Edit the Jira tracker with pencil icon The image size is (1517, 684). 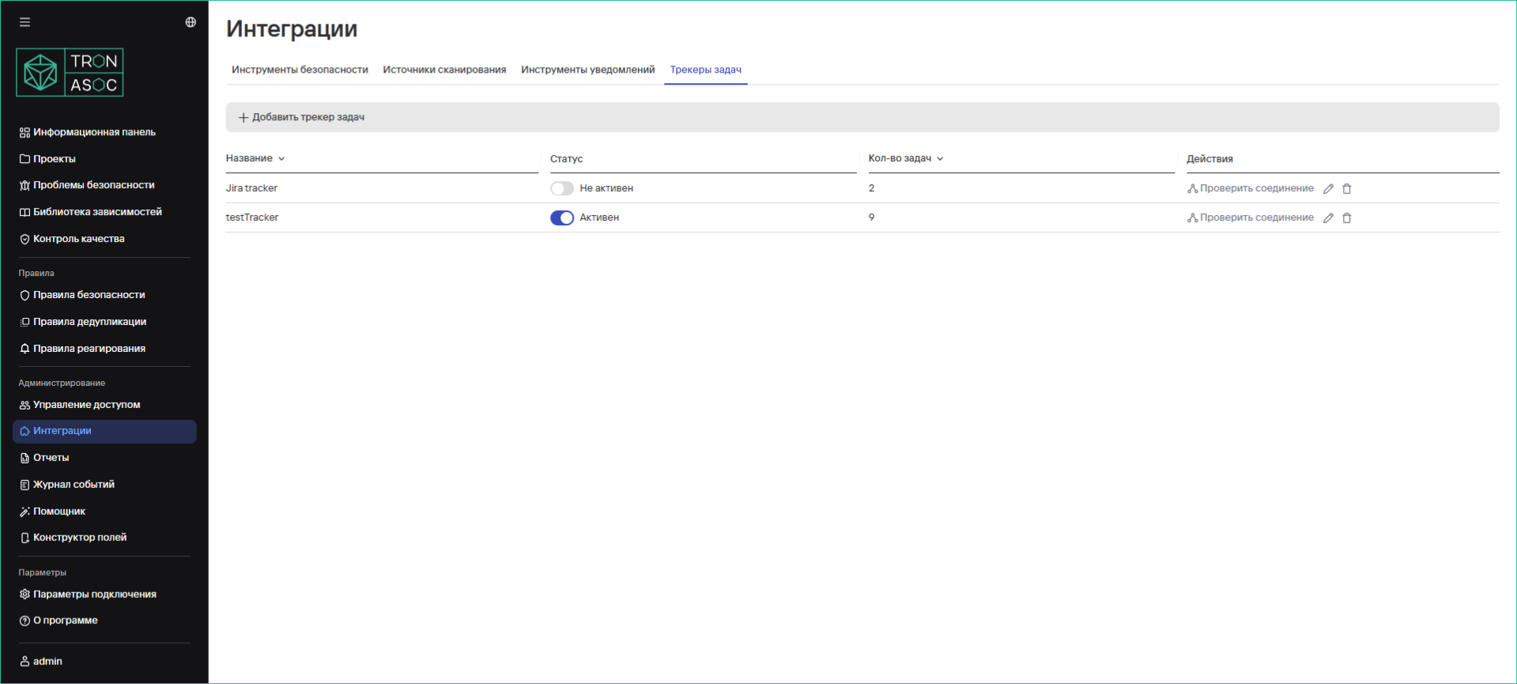click(1328, 189)
